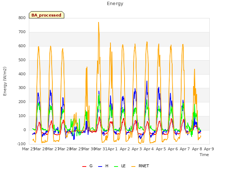Click the Time x-axis label
The width and height of the screenshot is (231, 173).
coord(204,155)
